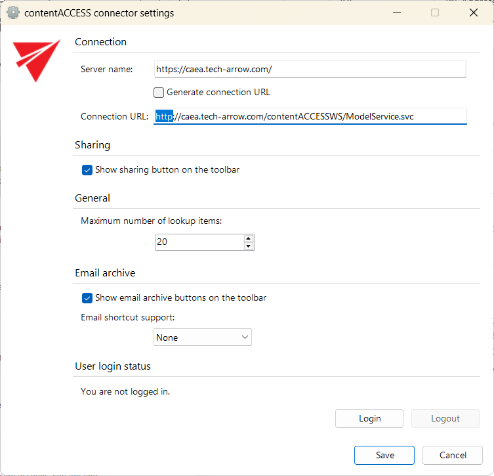Cancel the settings dialog
The height and width of the screenshot is (476, 494).
(453, 455)
